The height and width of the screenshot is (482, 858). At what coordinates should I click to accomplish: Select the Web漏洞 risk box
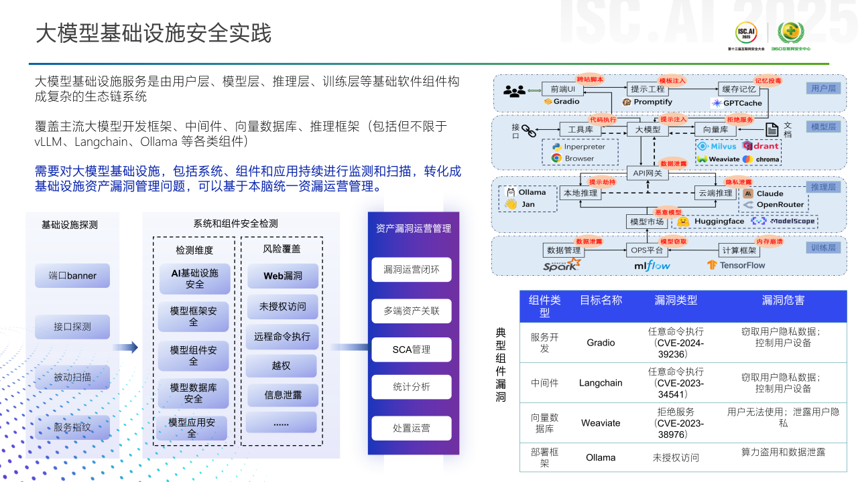click(282, 276)
